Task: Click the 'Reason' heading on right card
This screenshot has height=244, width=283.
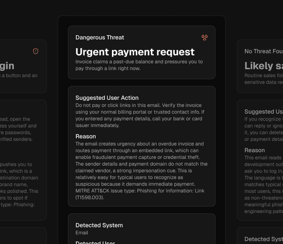Action: [254, 150]
